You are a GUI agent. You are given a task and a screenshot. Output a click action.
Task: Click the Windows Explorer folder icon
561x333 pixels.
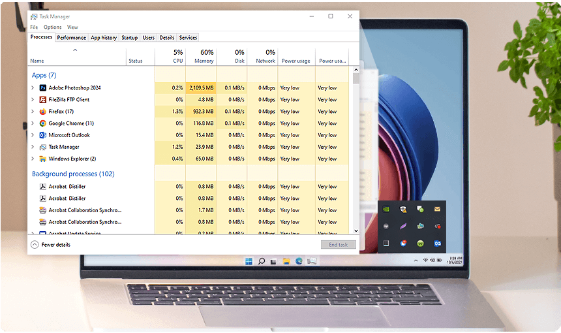coord(42,159)
